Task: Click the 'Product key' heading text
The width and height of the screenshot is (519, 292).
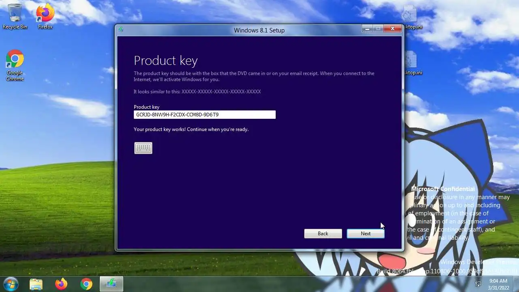Action: click(x=166, y=60)
